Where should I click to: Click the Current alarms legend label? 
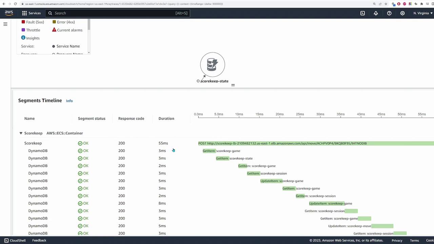click(x=70, y=30)
